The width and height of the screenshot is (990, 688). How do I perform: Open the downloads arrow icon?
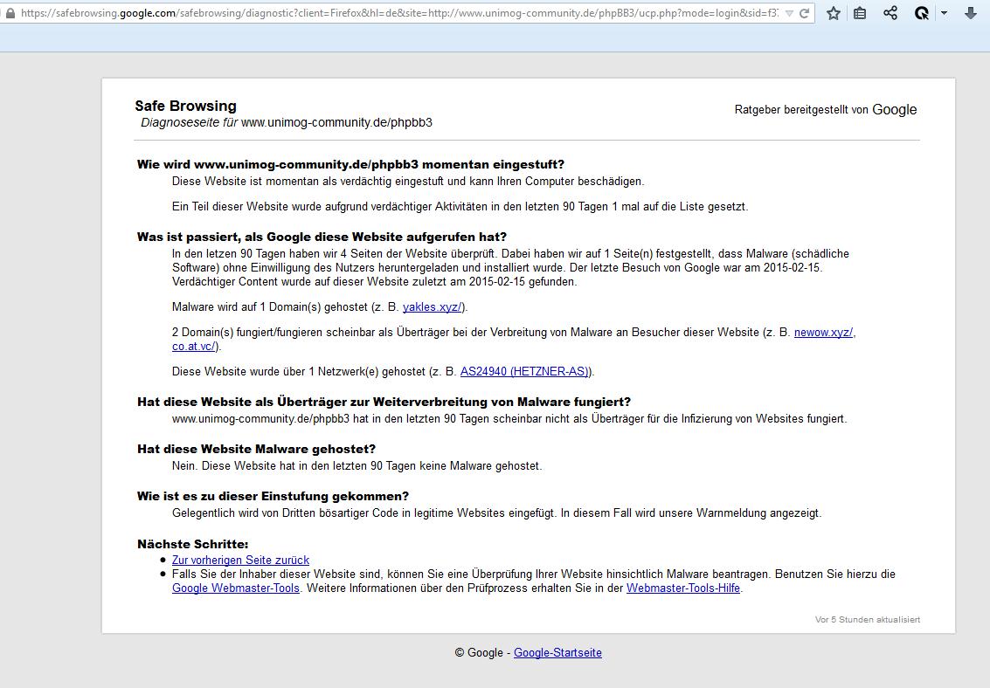[970, 13]
